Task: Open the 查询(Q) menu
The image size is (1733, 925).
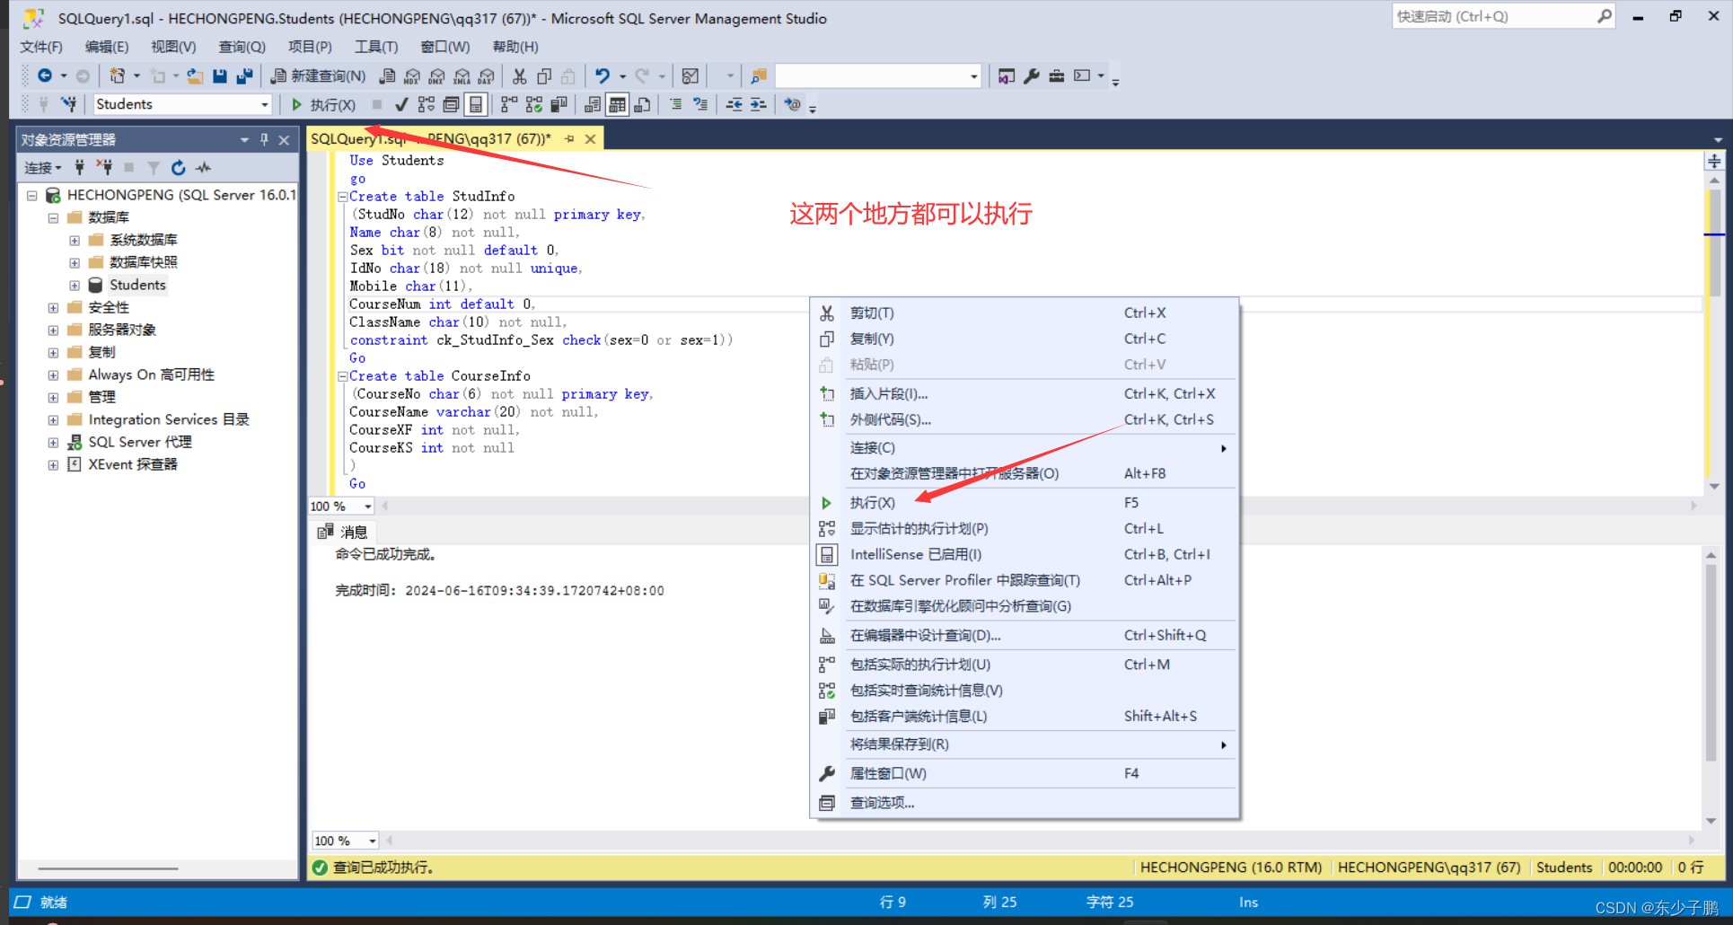Action: coord(241,47)
